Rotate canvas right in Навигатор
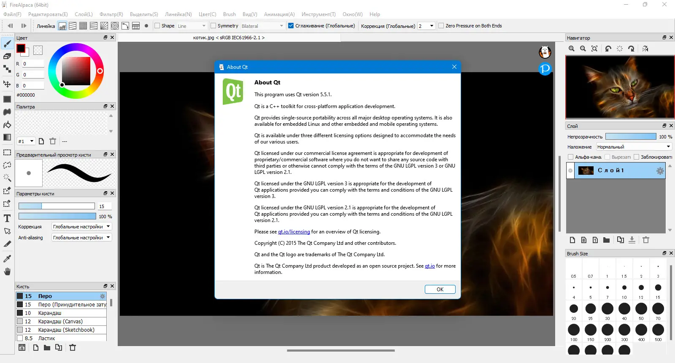 click(631, 49)
